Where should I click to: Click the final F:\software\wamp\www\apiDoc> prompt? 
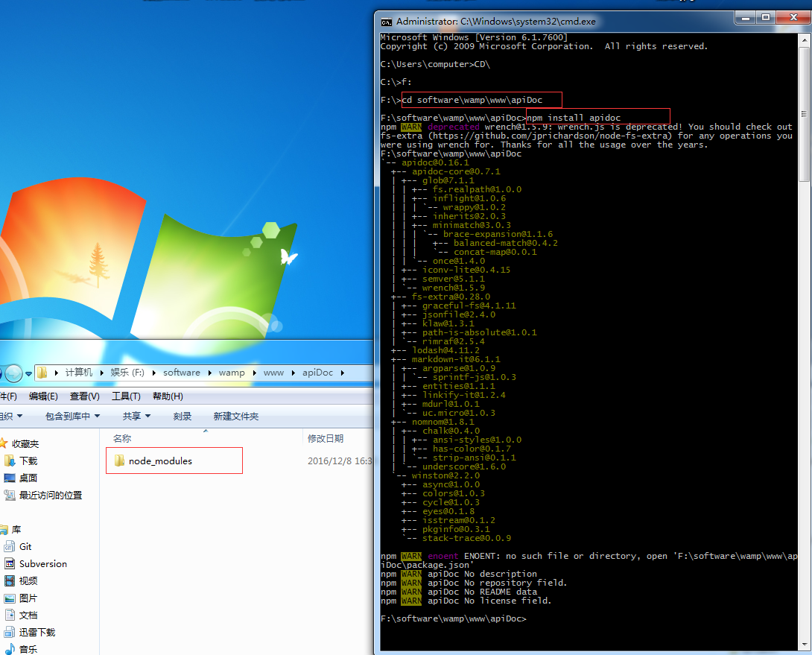453,618
